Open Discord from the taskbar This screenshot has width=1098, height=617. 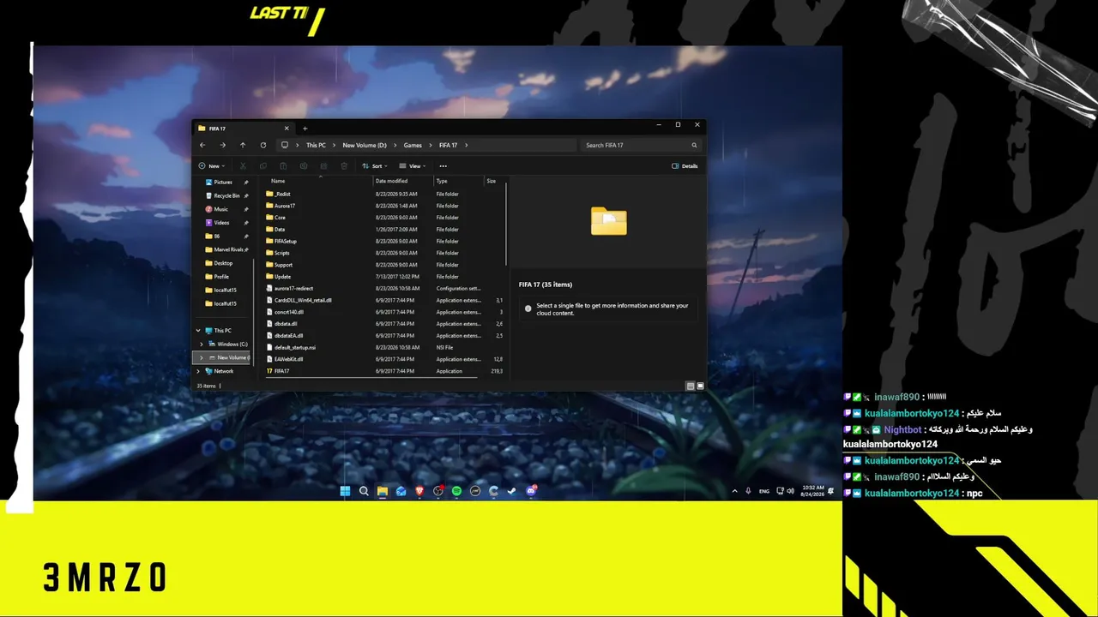coord(531,491)
